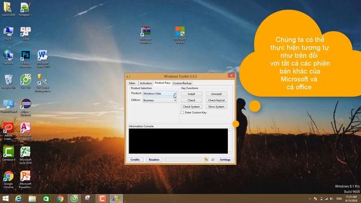This screenshot has height=203, width=361.
Task: Click the progress bar beside Readme
Action: point(183,160)
